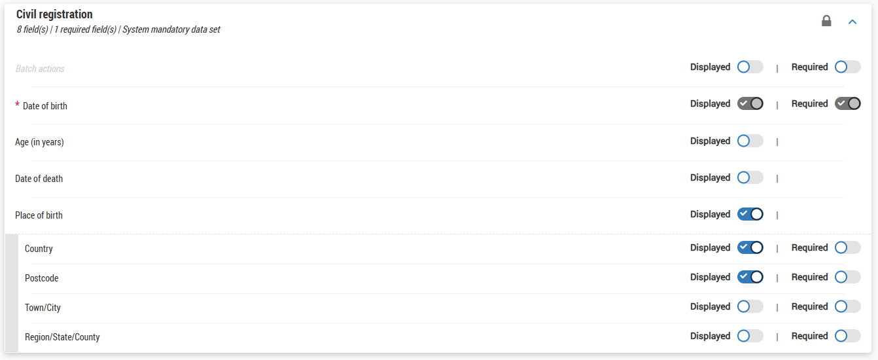Screen dimensions: 878x360
Task: Toggle Required for Date of birth
Action: (x=847, y=103)
